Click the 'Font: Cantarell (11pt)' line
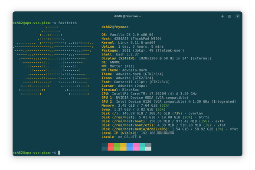This screenshot has width=255, height=170. pos(136,82)
